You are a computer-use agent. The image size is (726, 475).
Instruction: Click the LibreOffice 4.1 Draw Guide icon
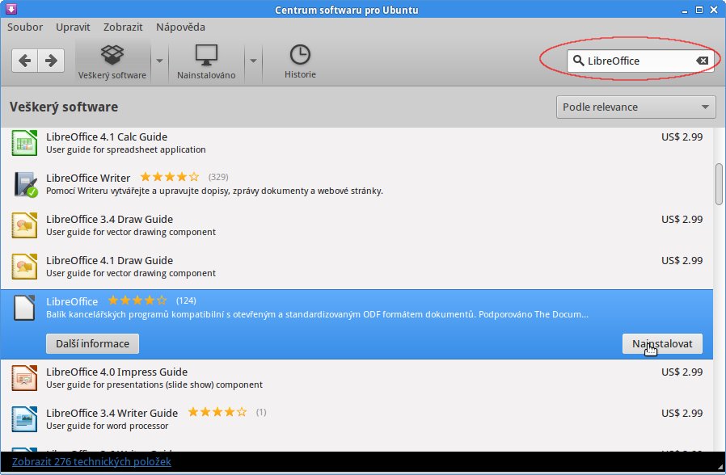click(x=24, y=267)
